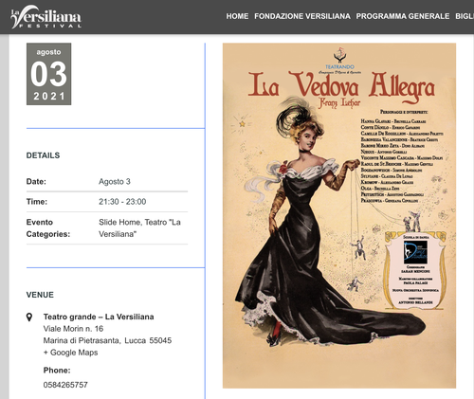Screen dimensions: 474x399
Task: Click the agosto 03 2021 date badge
Action: (48, 74)
